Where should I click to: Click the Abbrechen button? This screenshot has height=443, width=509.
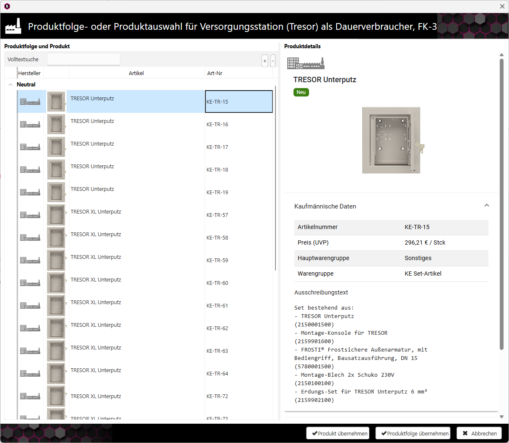pyautogui.click(x=479, y=433)
